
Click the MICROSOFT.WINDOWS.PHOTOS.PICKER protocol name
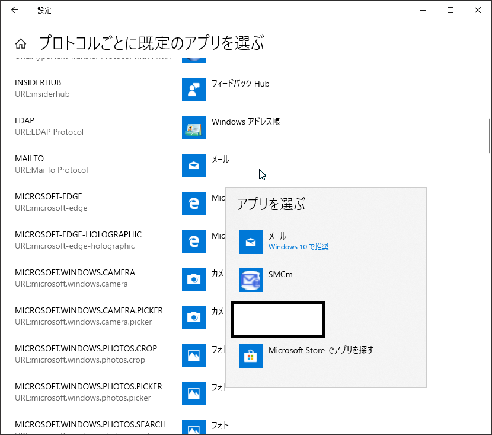pos(88,386)
